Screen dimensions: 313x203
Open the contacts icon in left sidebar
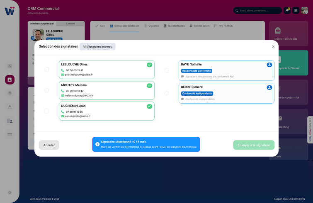pyautogui.click(x=10, y=80)
